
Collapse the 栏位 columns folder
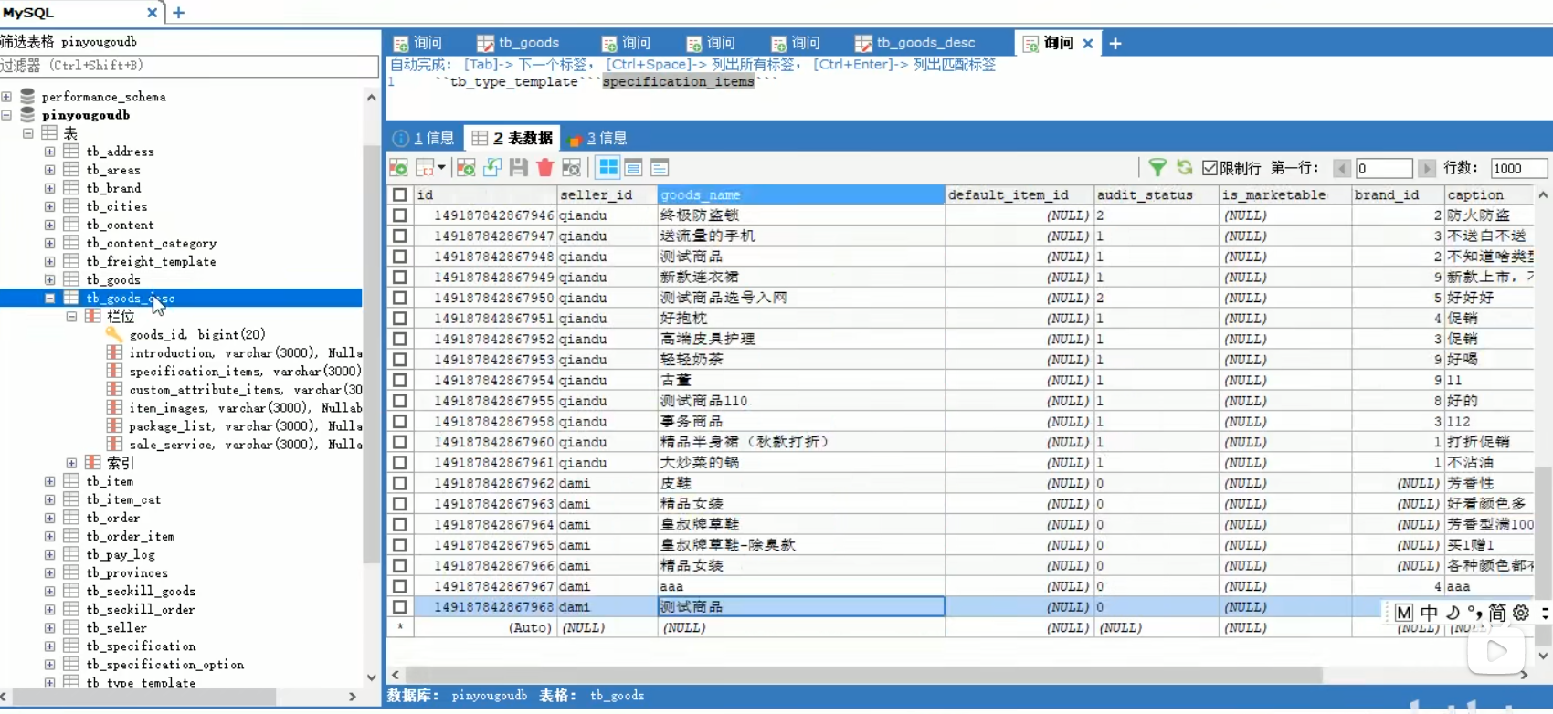tap(72, 316)
